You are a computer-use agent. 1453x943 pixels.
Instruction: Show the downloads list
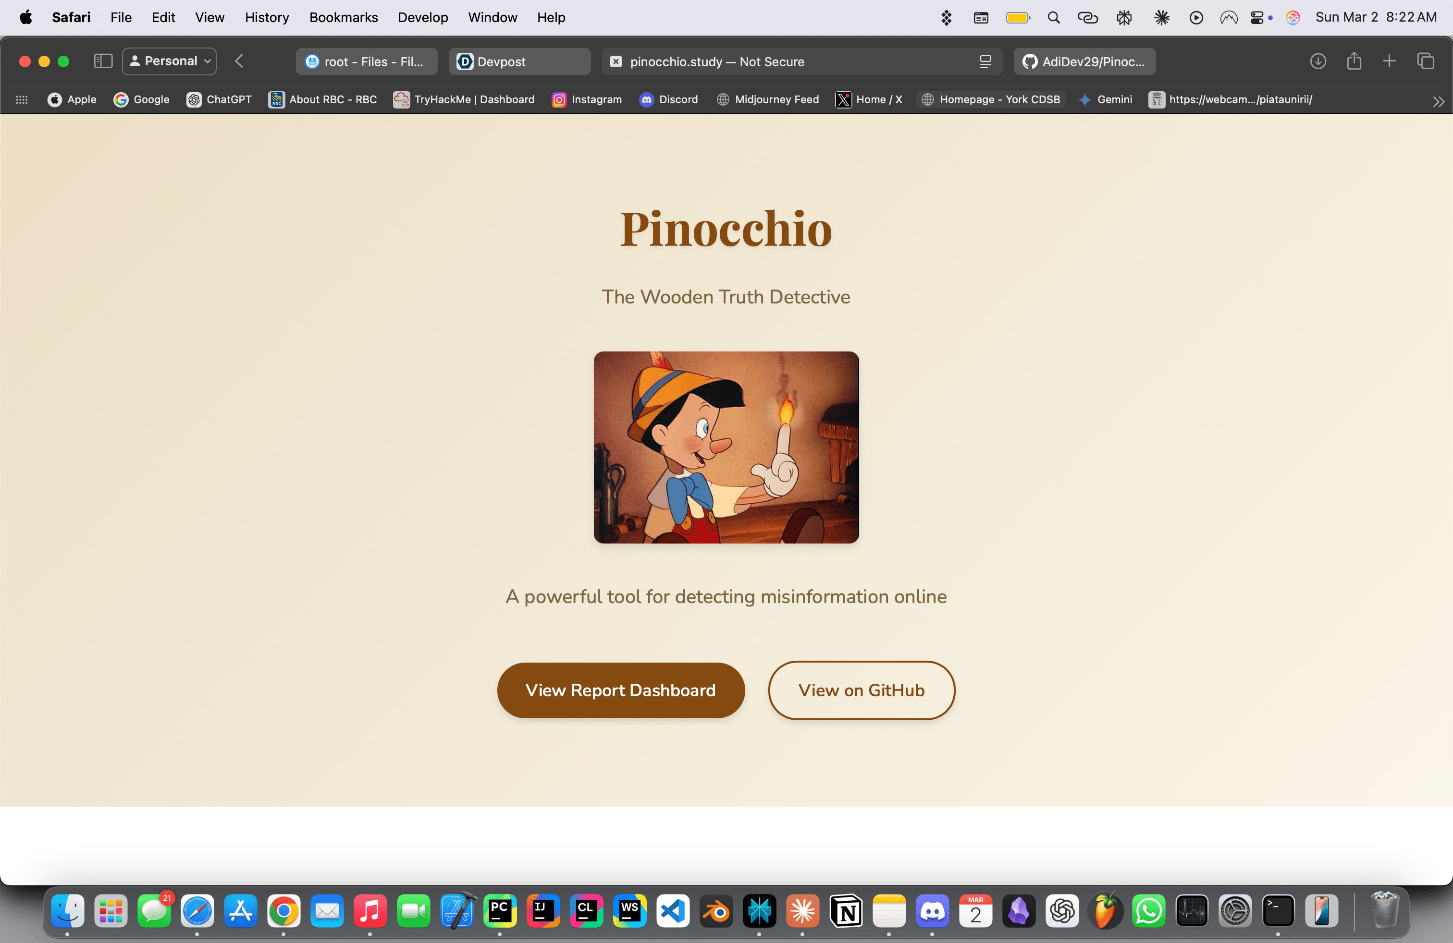point(1318,61)
